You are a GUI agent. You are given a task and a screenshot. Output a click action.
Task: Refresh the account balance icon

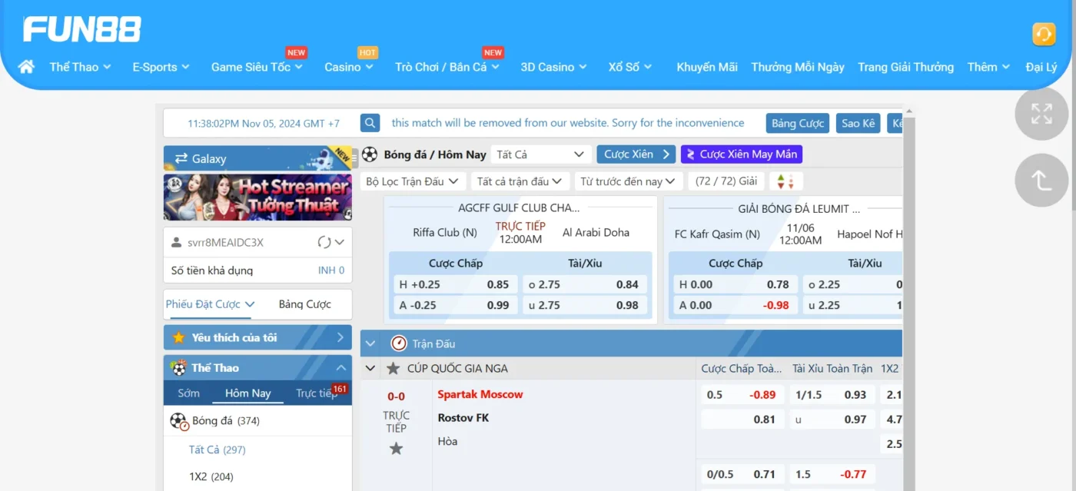pyautogui.click(x=324, y=243)
